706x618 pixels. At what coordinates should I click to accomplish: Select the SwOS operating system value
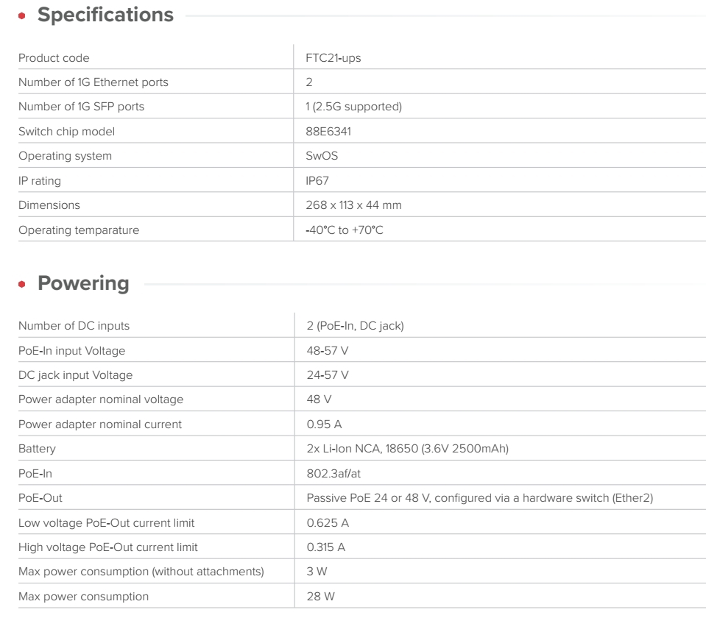(322, 156)
